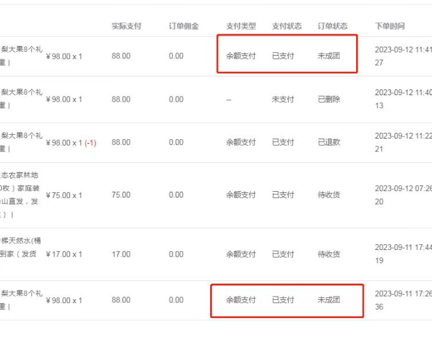This screenshot has width=432, height=340.
Task: Click the 支付状态 column header
Action: pos(287,26)
